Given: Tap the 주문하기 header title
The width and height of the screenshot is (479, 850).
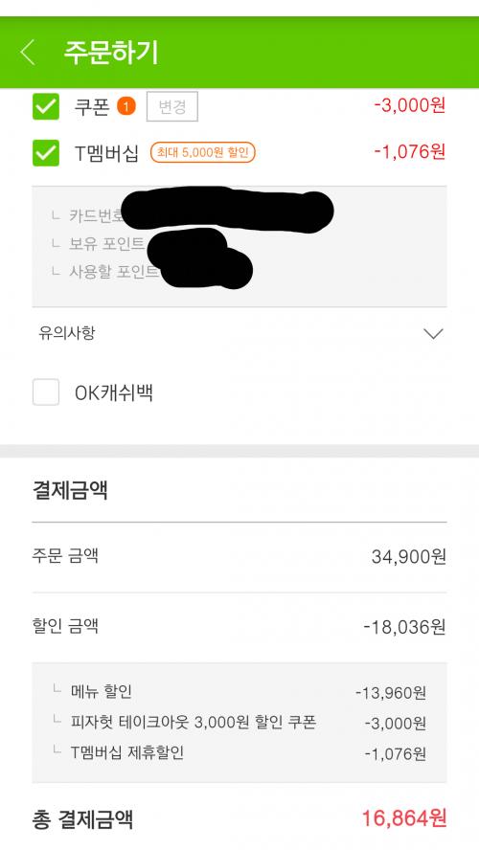Looking at the screenshot, I should coord(111,53).
